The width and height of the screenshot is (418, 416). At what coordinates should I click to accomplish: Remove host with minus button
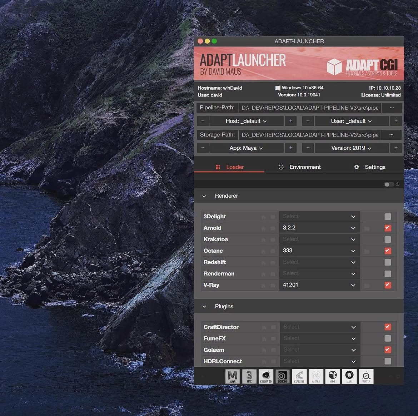click(203, 121)
